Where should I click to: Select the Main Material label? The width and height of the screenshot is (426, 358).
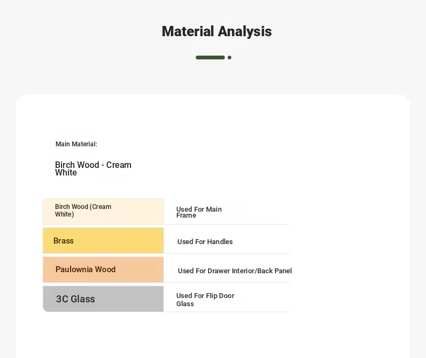tap(76, 144)
